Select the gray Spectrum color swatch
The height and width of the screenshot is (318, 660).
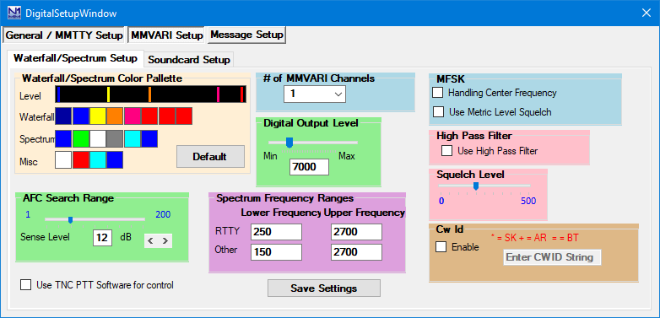(x=115, y=139)
